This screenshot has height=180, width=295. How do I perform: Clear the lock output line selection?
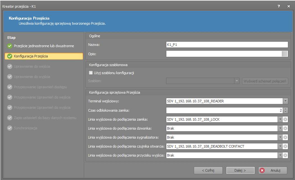[285, 119]
